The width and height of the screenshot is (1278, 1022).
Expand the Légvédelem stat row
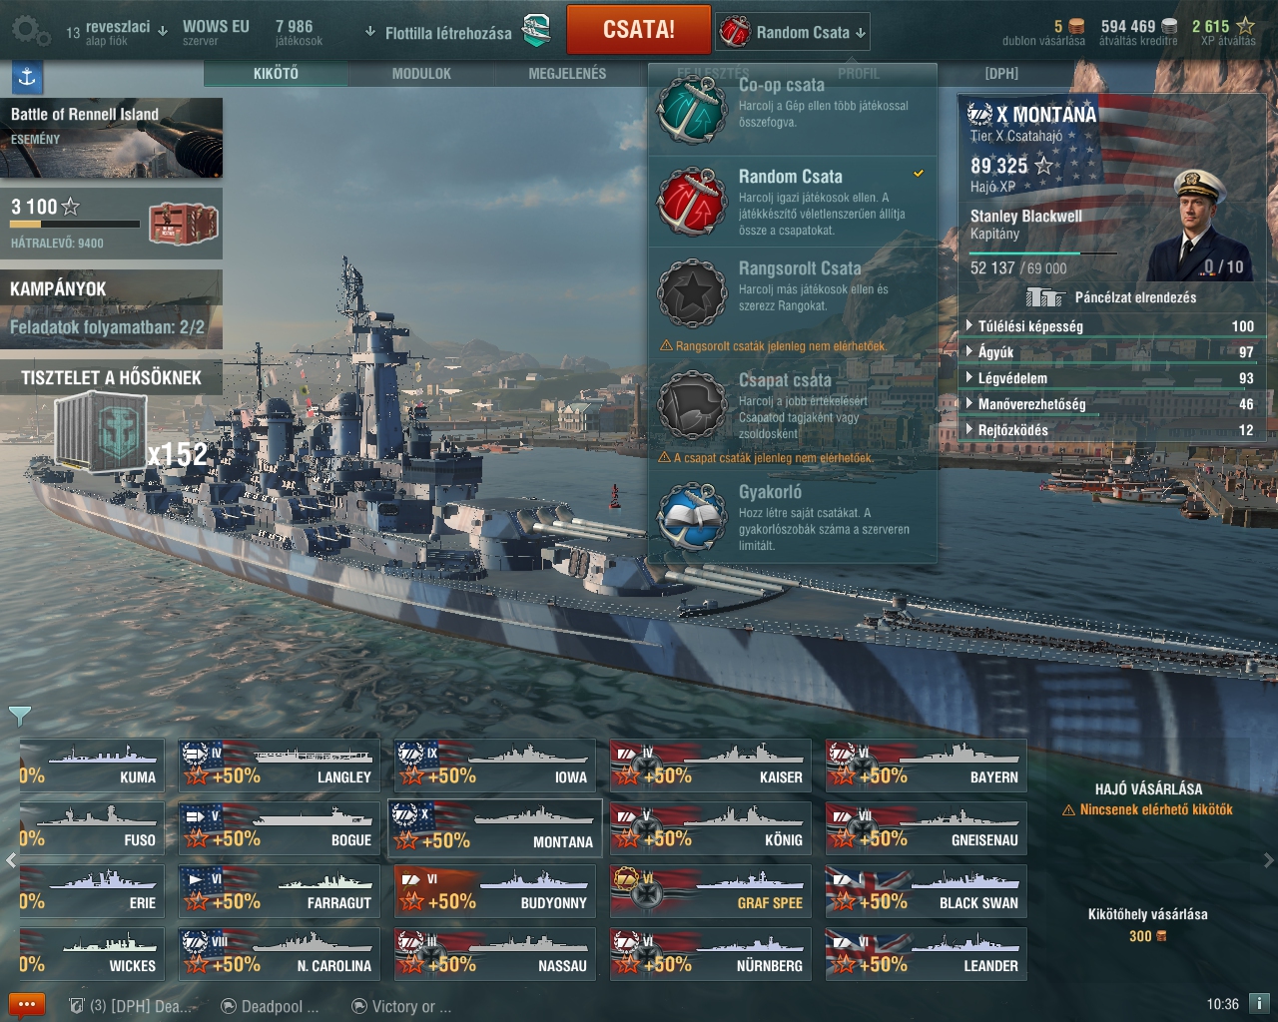[x=1111, y=378]
